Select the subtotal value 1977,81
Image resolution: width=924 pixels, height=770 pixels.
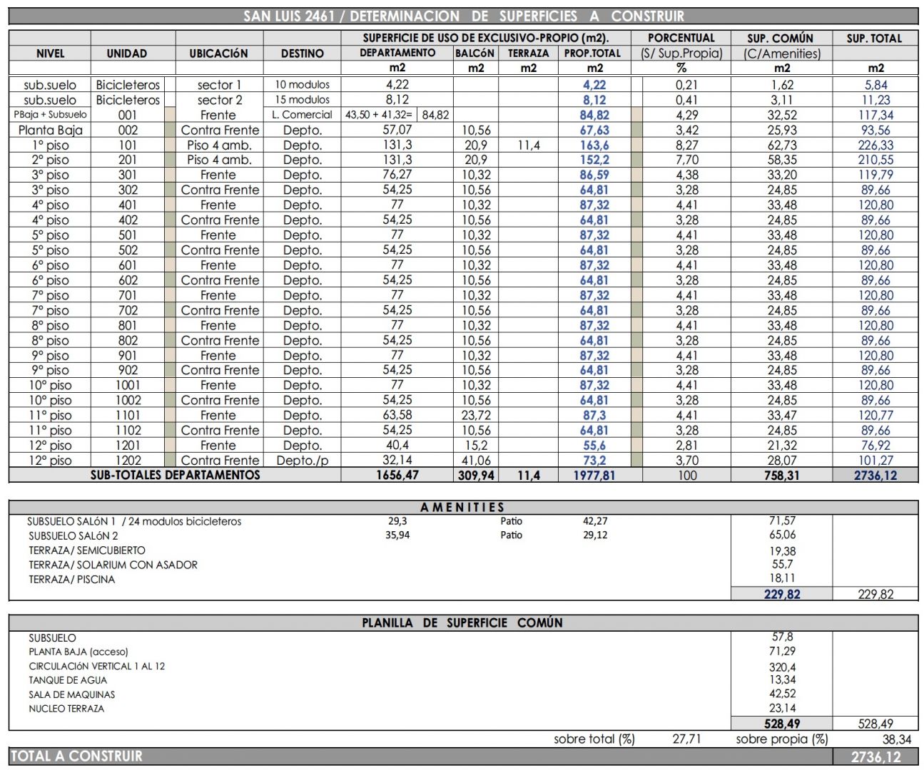point(594,475)
